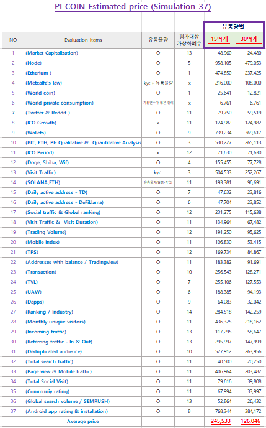This screenshot has height=428, width=266.
Task: Select (Addresses with balance / Tradingview) cell
Action: [x=83, y=263]
